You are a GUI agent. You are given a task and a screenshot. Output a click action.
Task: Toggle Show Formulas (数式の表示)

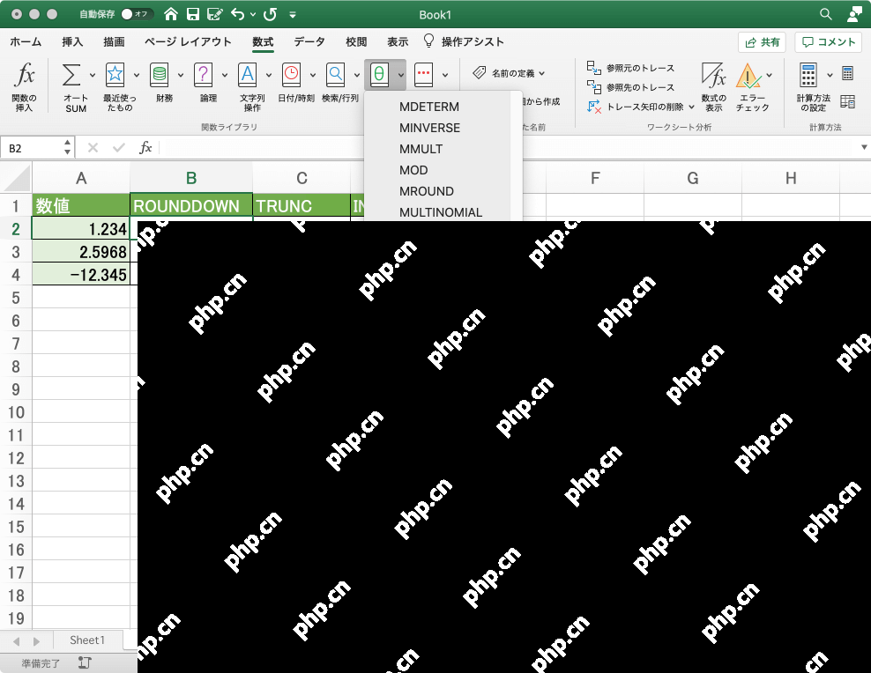714,86
